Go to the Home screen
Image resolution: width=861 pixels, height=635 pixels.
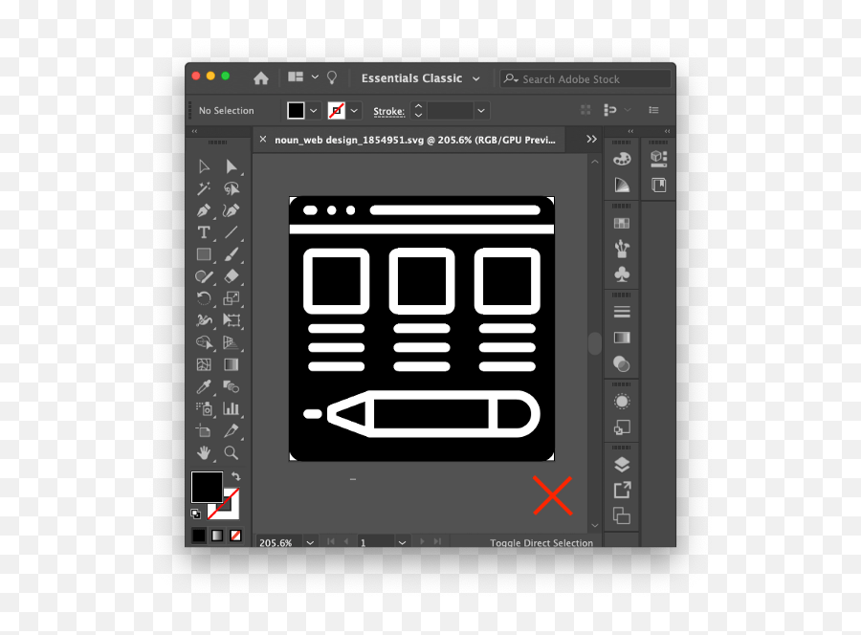pyautogui.click(x=261, y=78)
